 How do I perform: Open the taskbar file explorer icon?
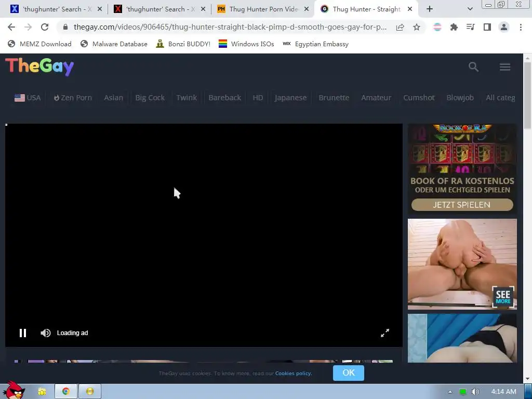pyautogui.click(x=42, y=392)
